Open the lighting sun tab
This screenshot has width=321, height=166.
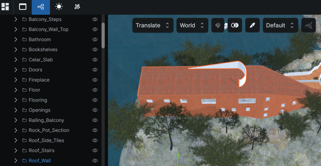pyautogui.click(x=59, y=7)
